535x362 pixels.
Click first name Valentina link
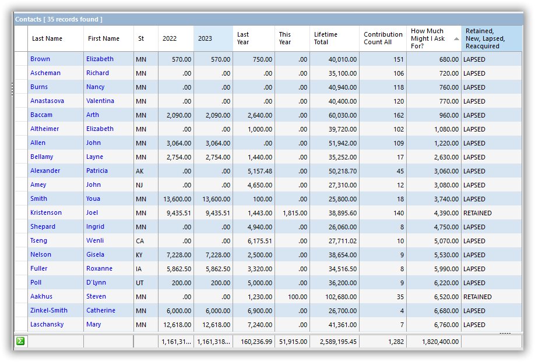tap(100, 101)
